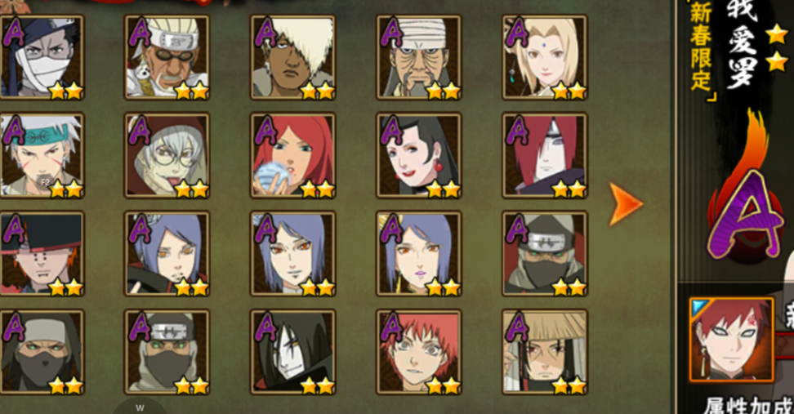Select the hooded green-eyed masked ninja in bottom row
The height and width of the screenshot is (414, 794).
[42, 352]
